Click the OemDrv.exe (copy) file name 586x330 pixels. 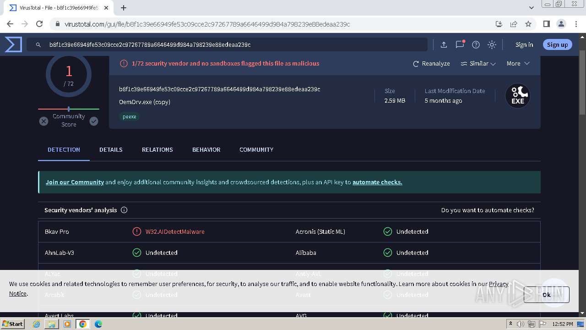point(145,102)
